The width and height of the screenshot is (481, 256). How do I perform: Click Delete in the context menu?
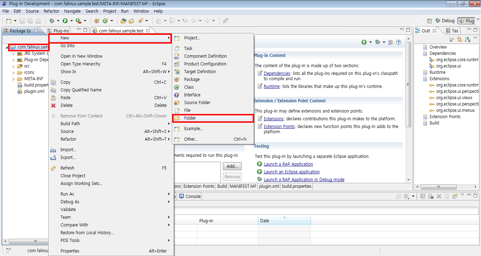tap(111, 105)
